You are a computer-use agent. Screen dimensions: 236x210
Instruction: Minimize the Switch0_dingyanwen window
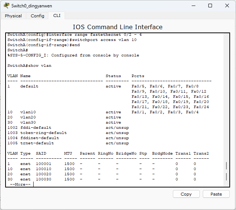(194, 6)
